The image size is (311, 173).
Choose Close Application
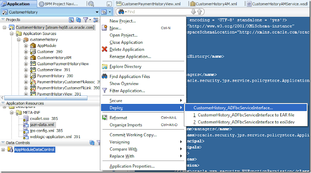[126, 42]
